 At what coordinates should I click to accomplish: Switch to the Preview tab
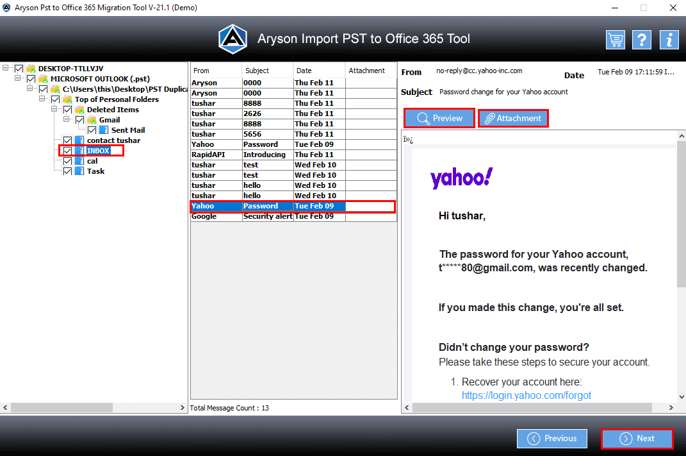(x=439, y=118)
